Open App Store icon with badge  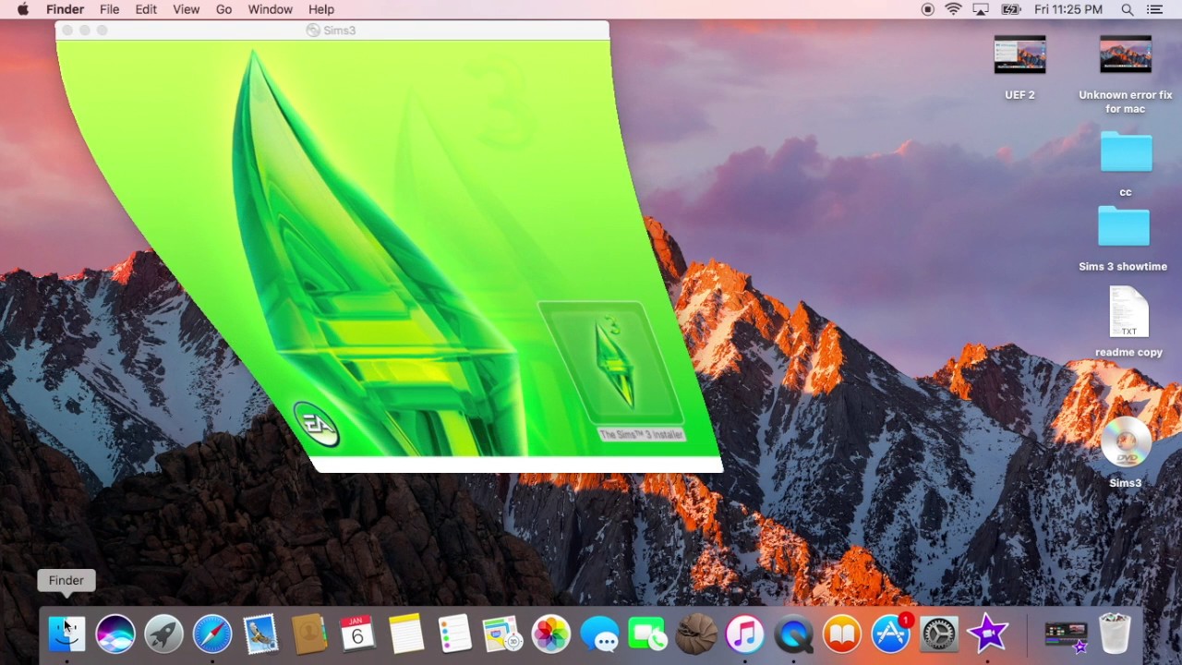pyautogui.click(x=891, y=634)
